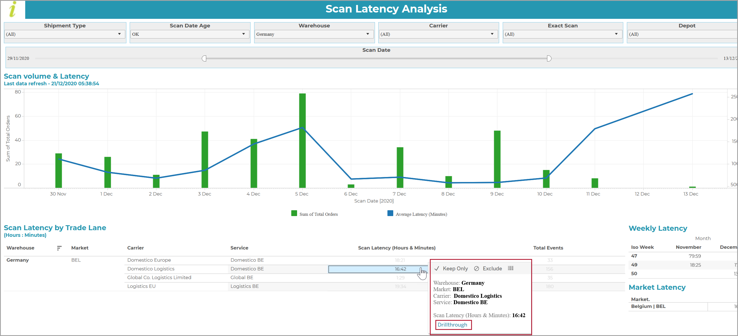Open the Warehouse filter dropdown set to Germany
The image size is (738, 336).
click(314, 34)
